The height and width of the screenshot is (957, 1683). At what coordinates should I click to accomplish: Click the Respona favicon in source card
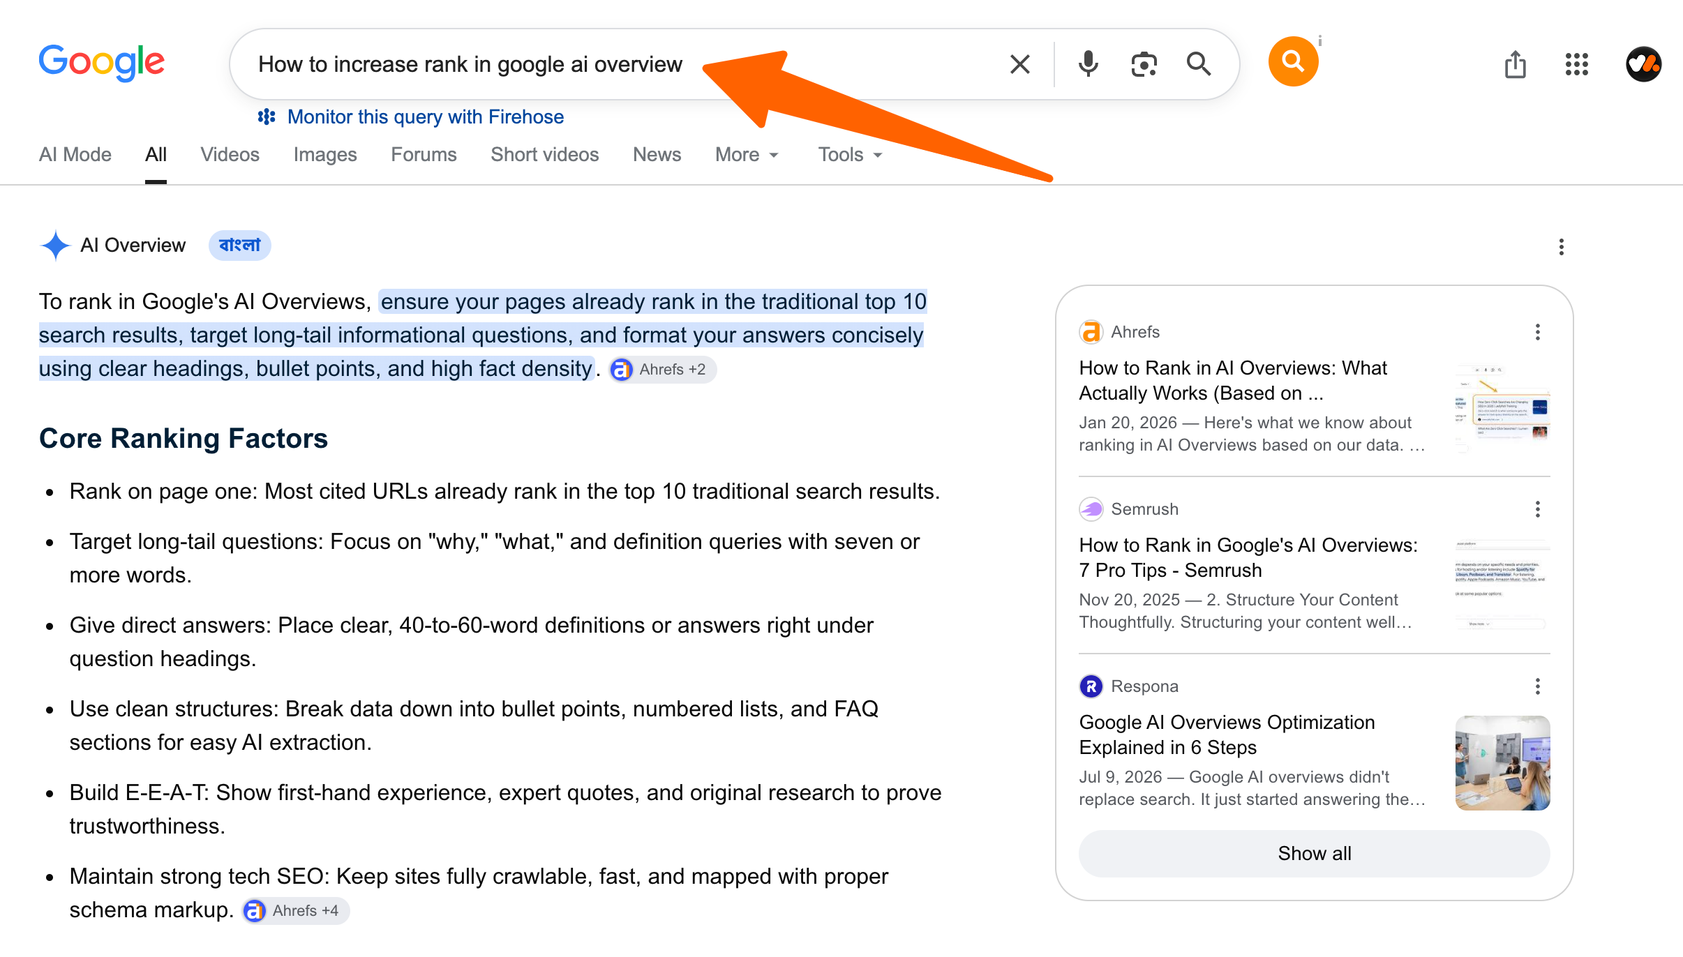[1091, 686]
